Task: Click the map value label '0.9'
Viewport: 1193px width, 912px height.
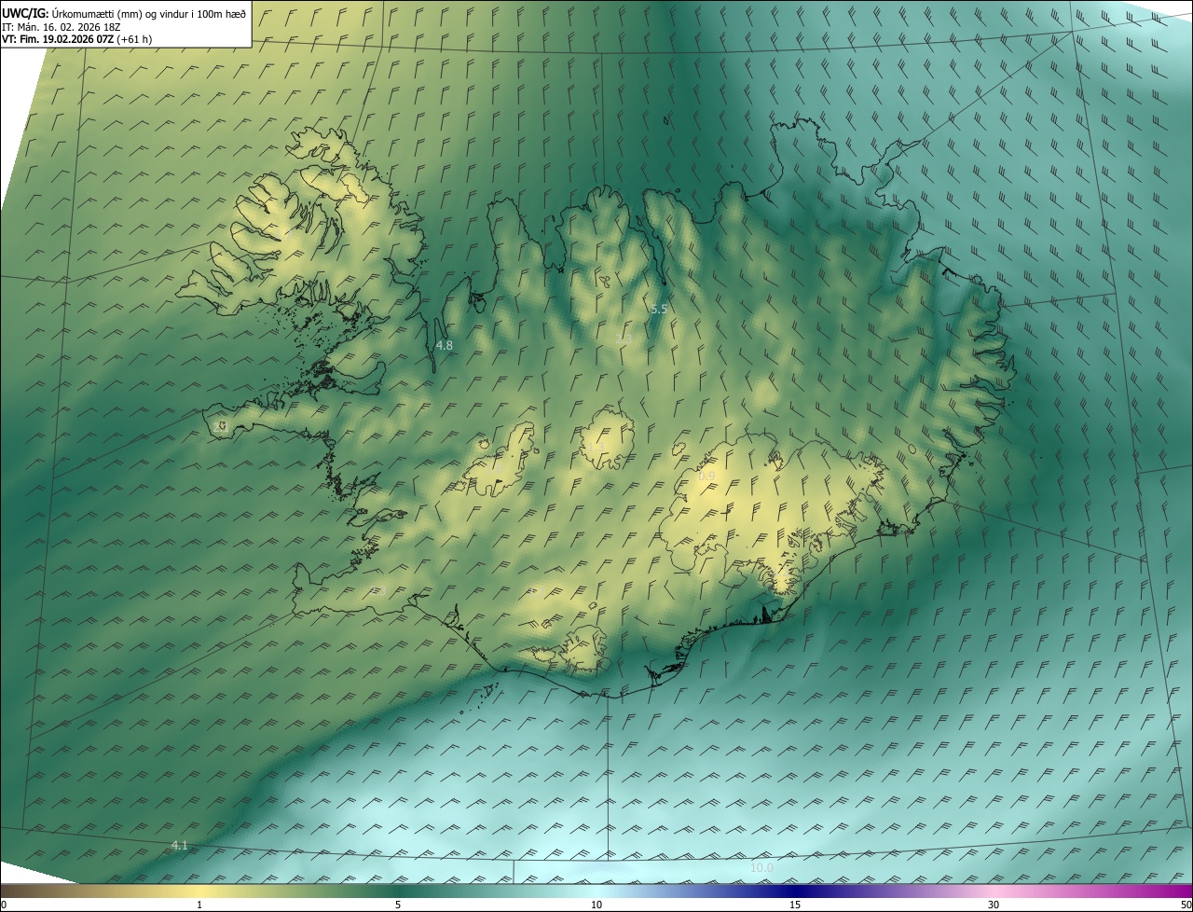Action: pos(706,476)
